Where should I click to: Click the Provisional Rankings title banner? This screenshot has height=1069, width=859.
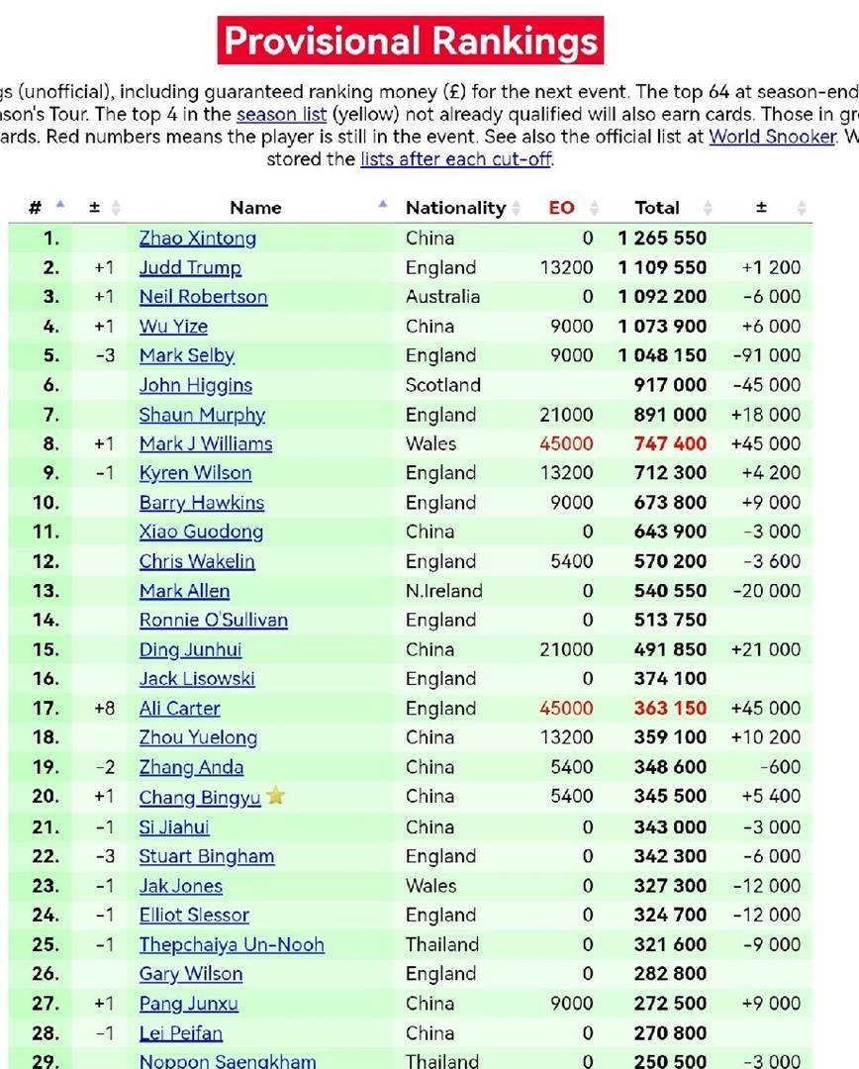click(x=411, y=41)
